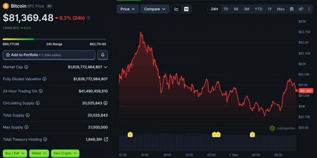Switch to line chart view icon
This screenshot has height=158, width=317.
[x=177, y=9]
